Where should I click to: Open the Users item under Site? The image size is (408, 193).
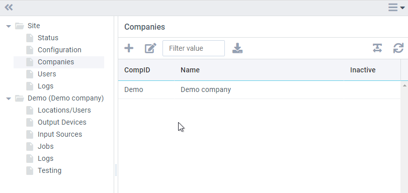click(47, 74)
